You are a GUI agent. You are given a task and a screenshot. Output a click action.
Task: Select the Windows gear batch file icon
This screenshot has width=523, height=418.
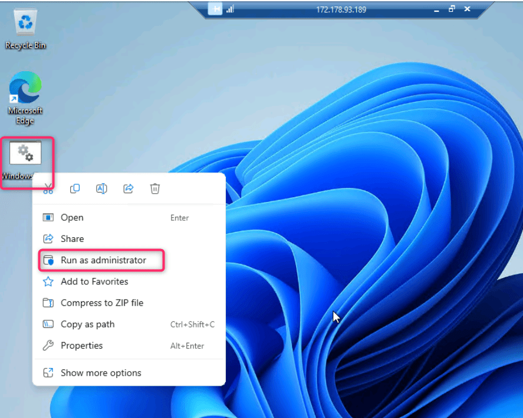click(25, 154)
